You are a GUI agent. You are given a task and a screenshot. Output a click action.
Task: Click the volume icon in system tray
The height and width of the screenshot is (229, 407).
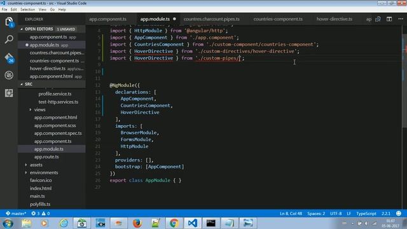366,223
